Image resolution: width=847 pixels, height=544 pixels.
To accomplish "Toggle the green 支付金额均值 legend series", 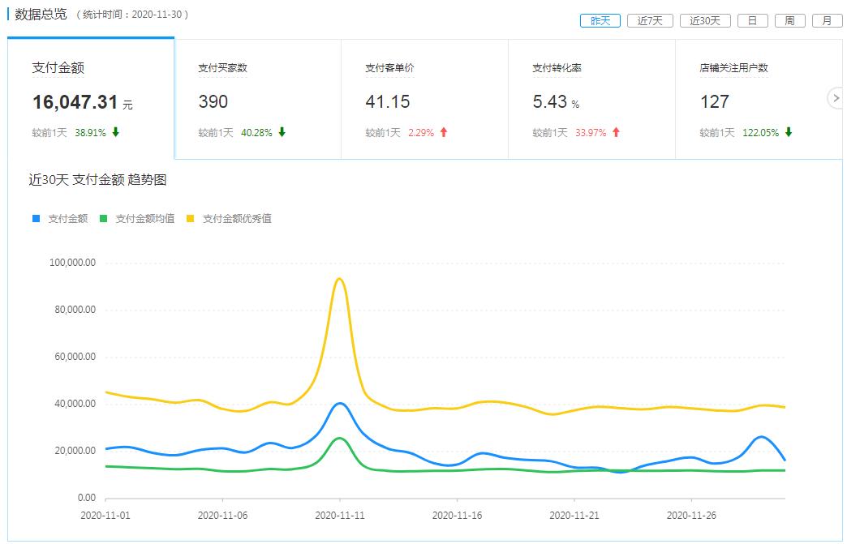I will pyautogui.click(x=137, y=218).
